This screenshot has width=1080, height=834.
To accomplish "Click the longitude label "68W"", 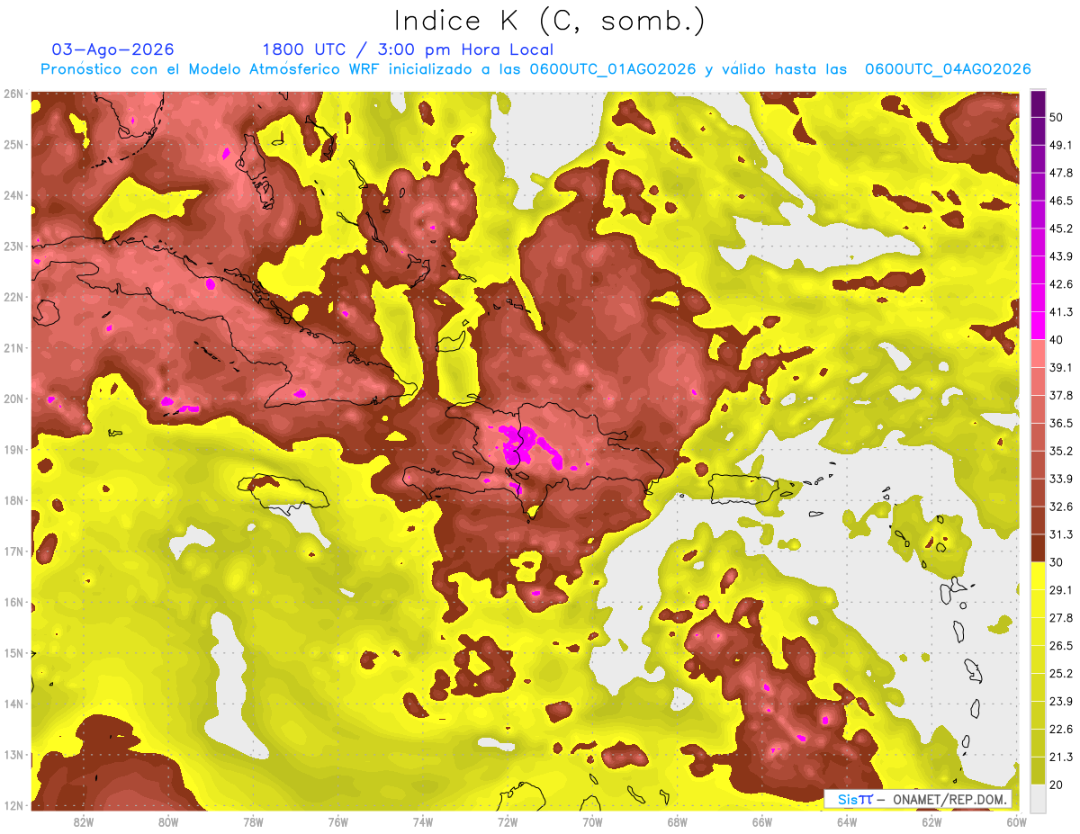I will click(677, 821).
